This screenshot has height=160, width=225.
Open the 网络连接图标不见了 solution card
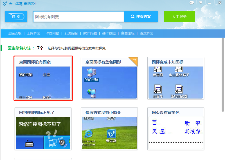pos(43,129)
